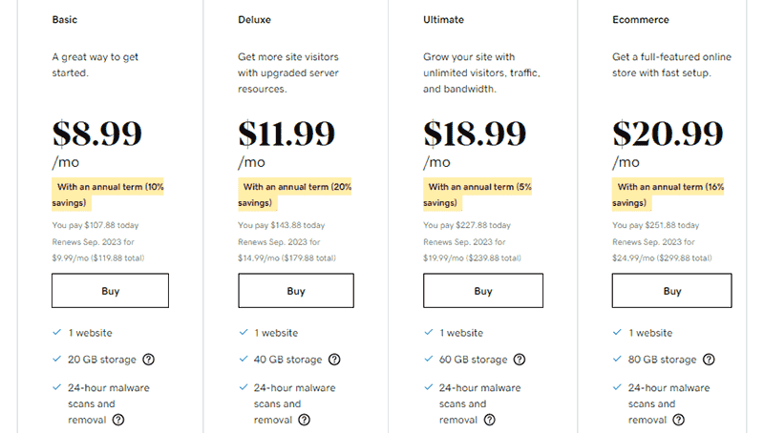The width and height of the screenshot is (764, 433).
Task: Select the Ecommerce plan heading
Action: [x=641, y=18]
